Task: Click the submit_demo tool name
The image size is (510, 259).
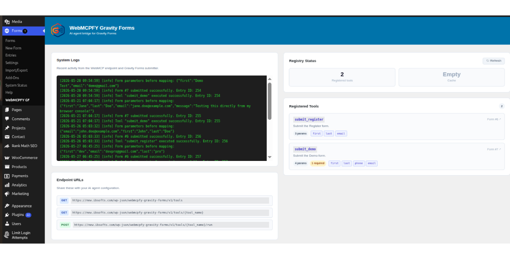Action: coord(305,149)
